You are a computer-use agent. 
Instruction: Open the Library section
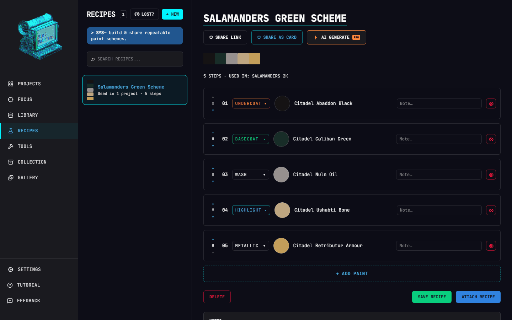(39, 115)
